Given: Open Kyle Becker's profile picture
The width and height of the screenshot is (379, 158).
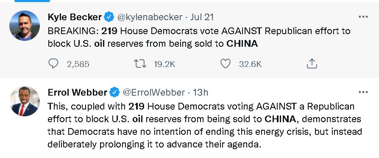Looking at the screenshot, I should (x=25, y=26).
